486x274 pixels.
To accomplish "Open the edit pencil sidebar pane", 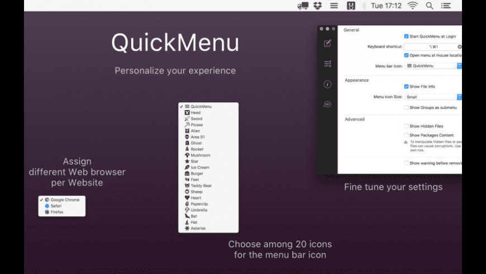I will [x=327, y=44].
